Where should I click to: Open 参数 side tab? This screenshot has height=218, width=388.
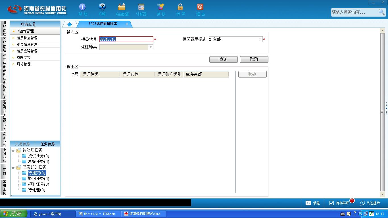click(4, 171)
